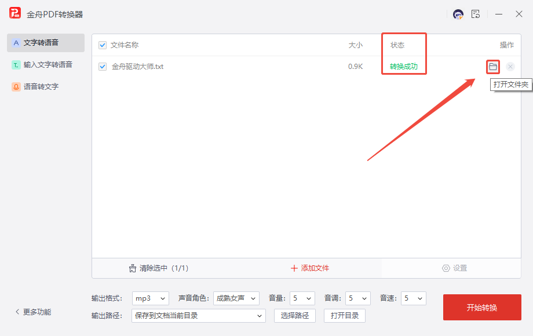Select the 金舟驱动大师.txt file name

tap(138, 67)
